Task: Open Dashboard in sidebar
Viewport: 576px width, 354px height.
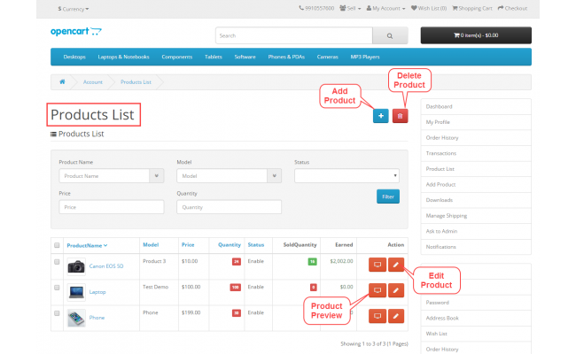Action: [476, 106]
